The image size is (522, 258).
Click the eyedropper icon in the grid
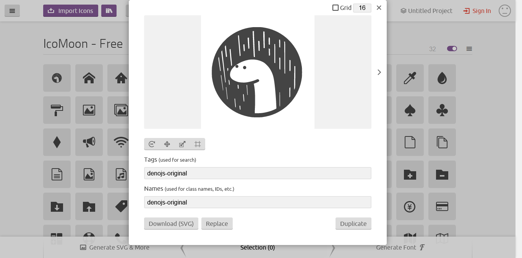click(410, 78)
